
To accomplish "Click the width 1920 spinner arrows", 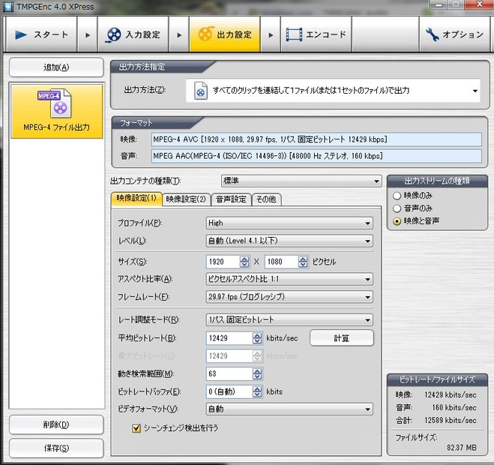I will (244, 262).
